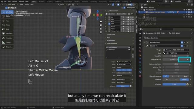Open the Render menu
This screenshot has height=109, width=194.
click(x=15, y=1)
